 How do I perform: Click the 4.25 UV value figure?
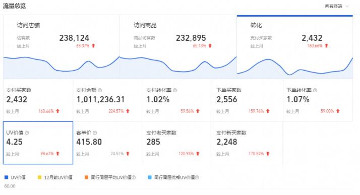(15, 142)
